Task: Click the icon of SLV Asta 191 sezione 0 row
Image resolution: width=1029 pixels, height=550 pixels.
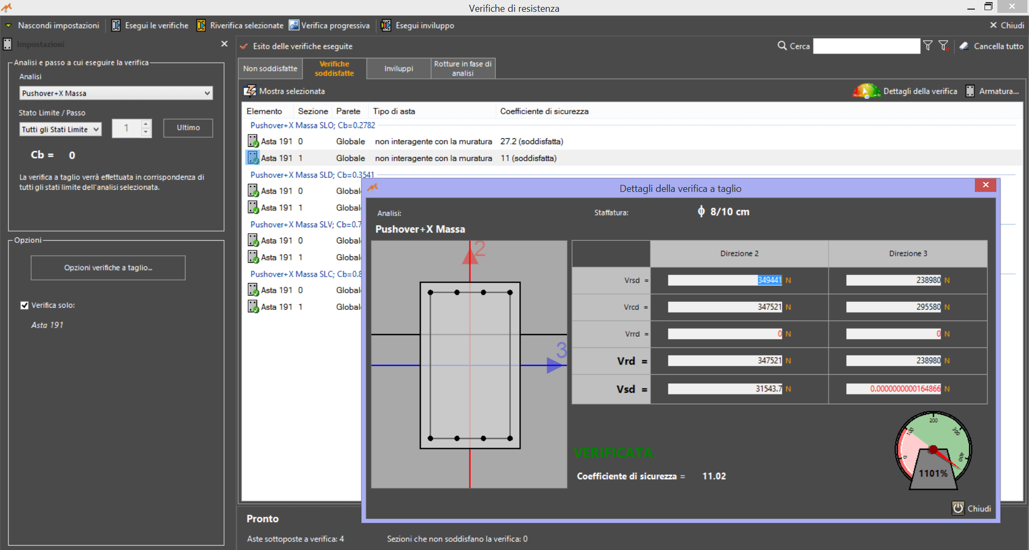Action: (253, 240)
